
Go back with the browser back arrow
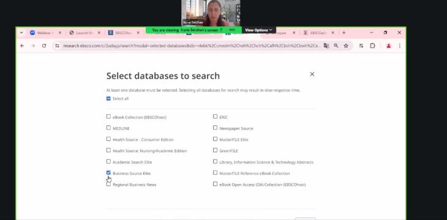tap(22, 46)
